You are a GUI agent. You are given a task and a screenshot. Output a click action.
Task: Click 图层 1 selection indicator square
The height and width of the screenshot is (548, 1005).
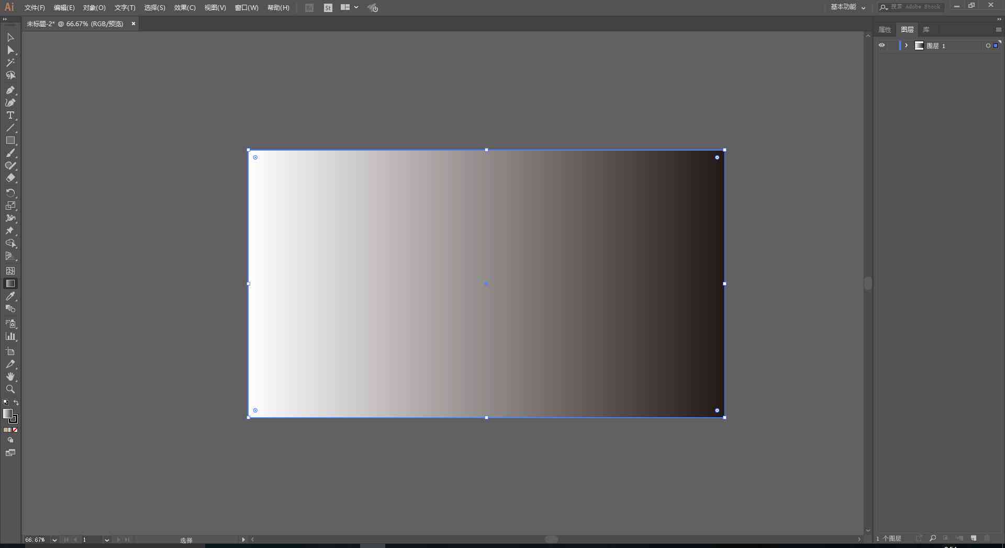(996, 45)
